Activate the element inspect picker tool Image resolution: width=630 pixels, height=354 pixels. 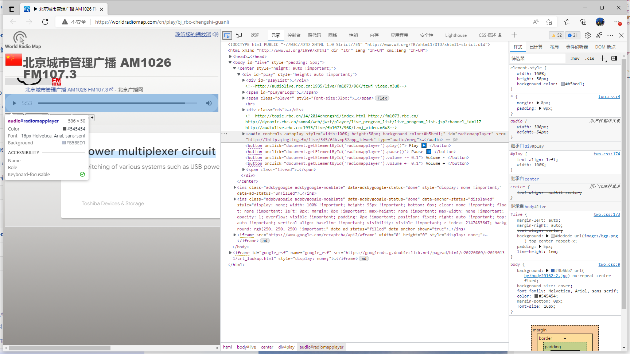pos(227,35)
